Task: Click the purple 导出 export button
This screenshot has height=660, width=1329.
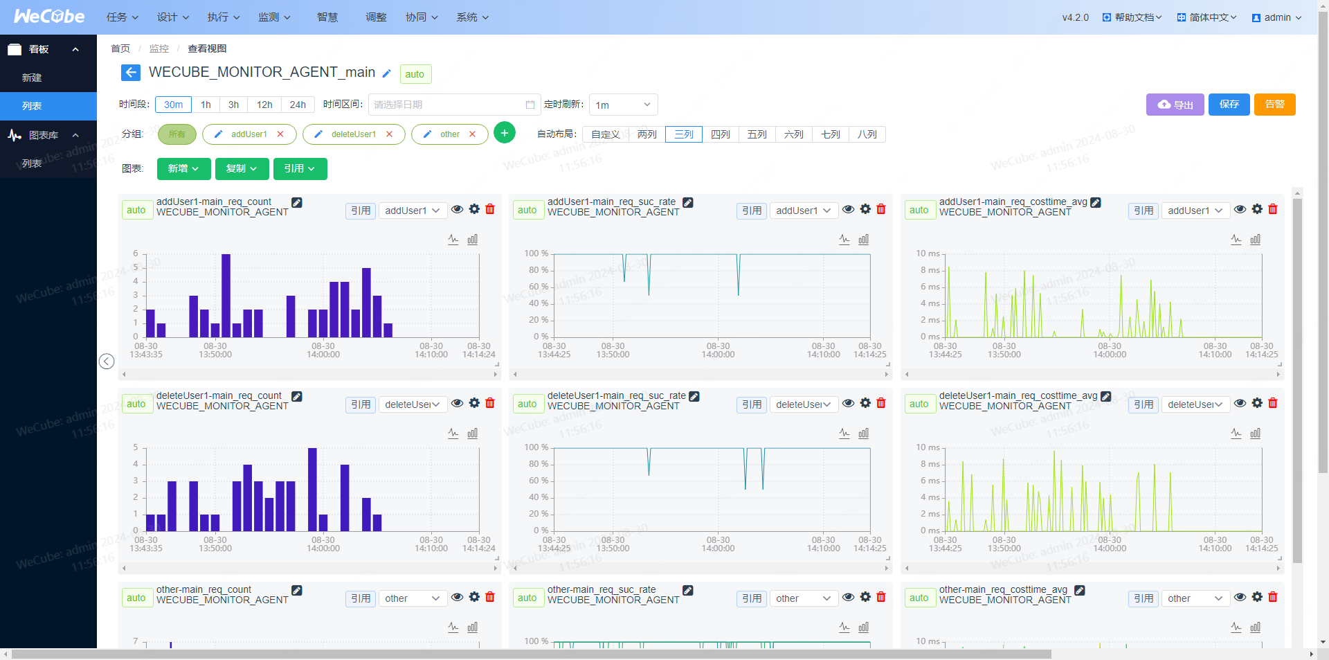Action: click(x=1175, y=105)
